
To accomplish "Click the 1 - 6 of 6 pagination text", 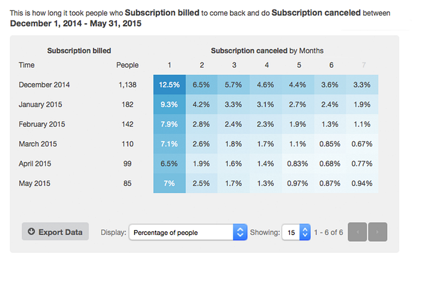I will click(329, 232).
